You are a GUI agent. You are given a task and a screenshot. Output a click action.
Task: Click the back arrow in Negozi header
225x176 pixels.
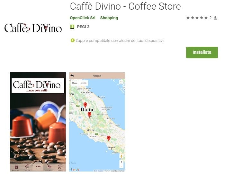pyautogui.click(x=72, y=76)
